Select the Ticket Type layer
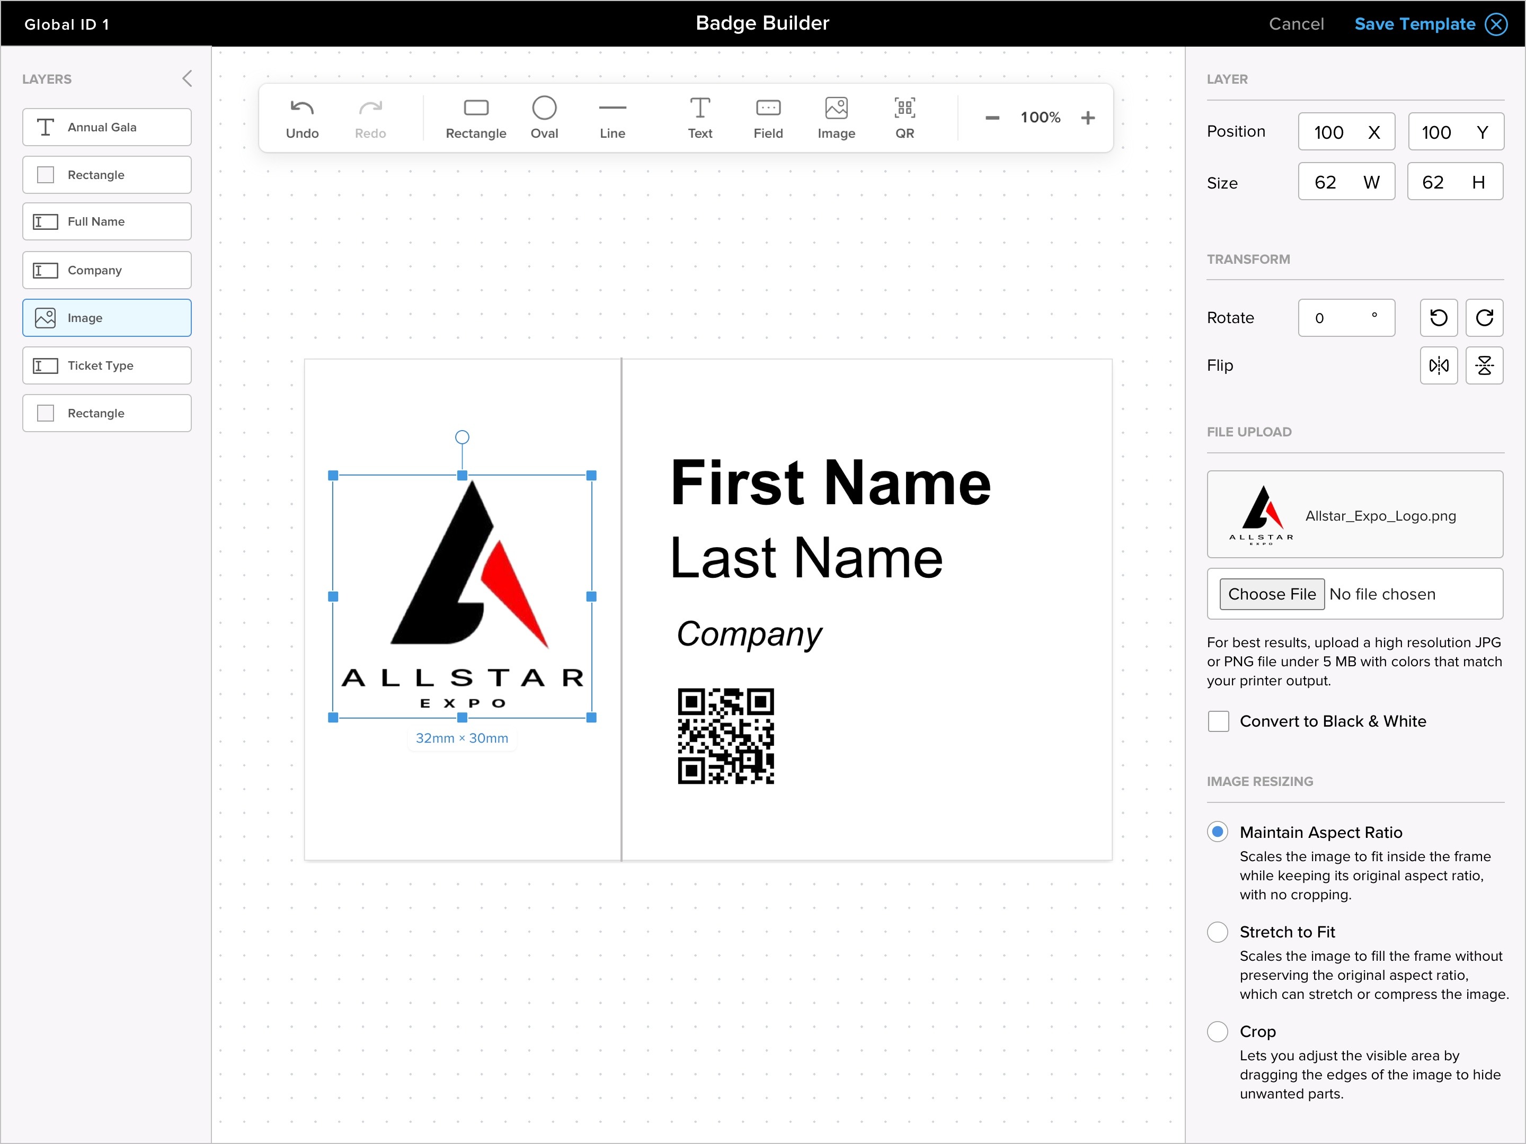The height and width of the screenshot is (1144, 1526). coord(107,365)
